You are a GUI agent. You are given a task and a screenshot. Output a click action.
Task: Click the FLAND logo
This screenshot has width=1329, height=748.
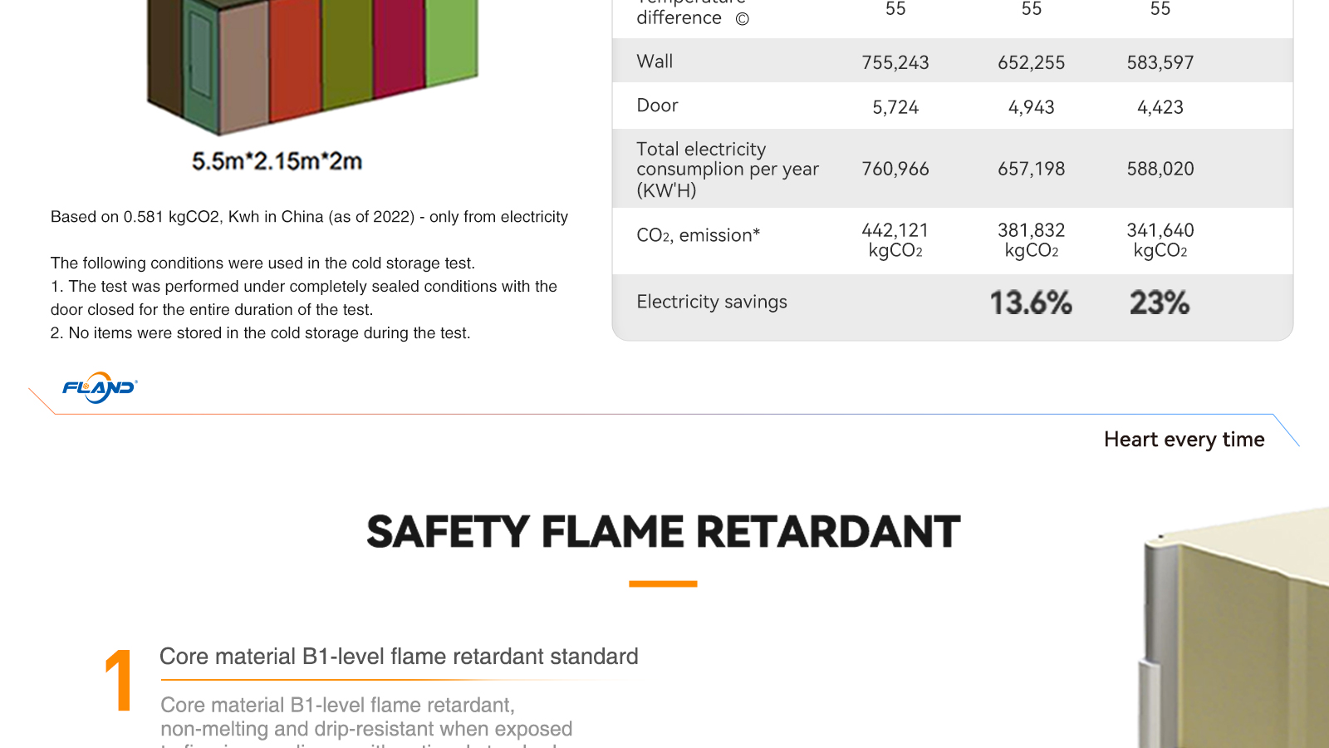pos(100,387)
